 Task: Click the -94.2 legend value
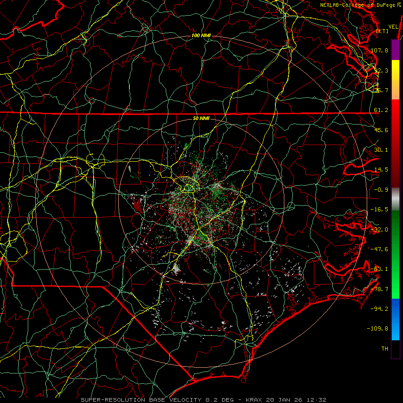click(x=379, y=309)
